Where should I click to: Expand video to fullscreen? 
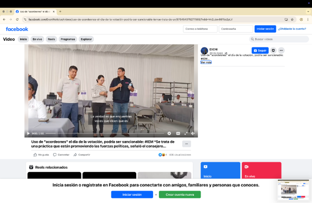coord(186,133)
